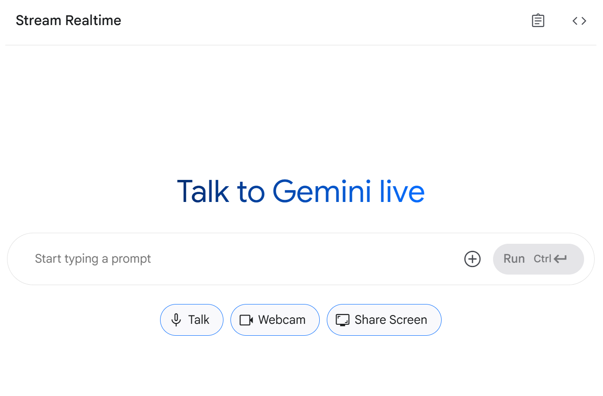Click the word "Realtime" in the header

93,21
